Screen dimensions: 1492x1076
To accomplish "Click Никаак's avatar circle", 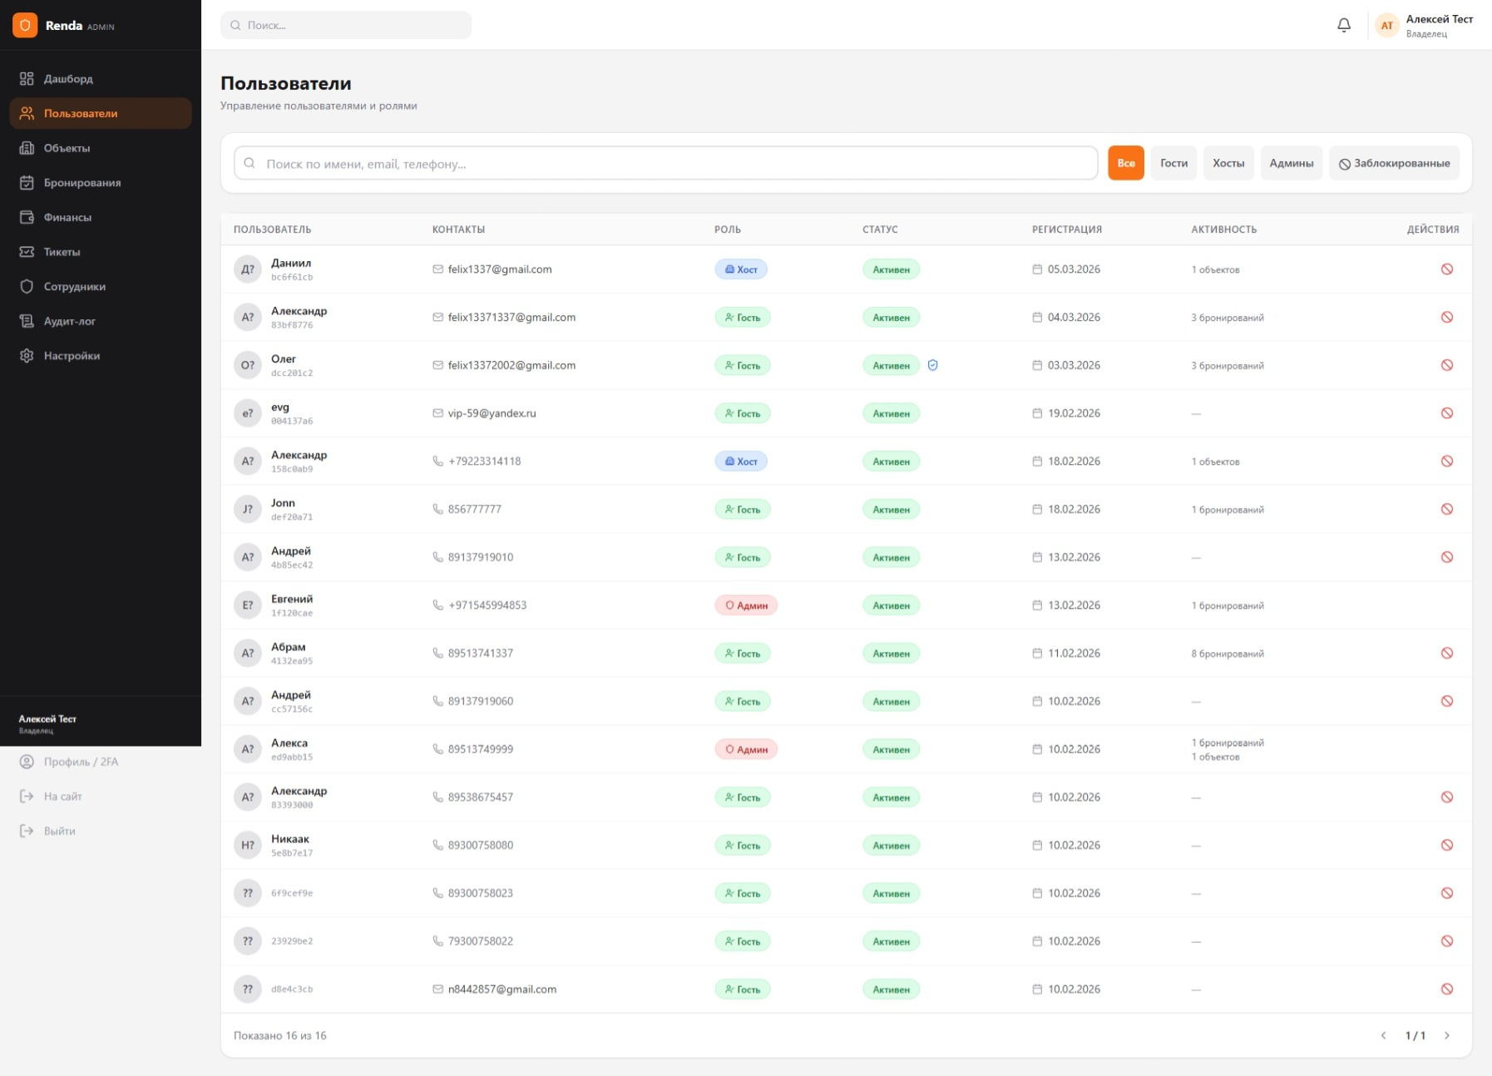I will click(x=248, y=846).
